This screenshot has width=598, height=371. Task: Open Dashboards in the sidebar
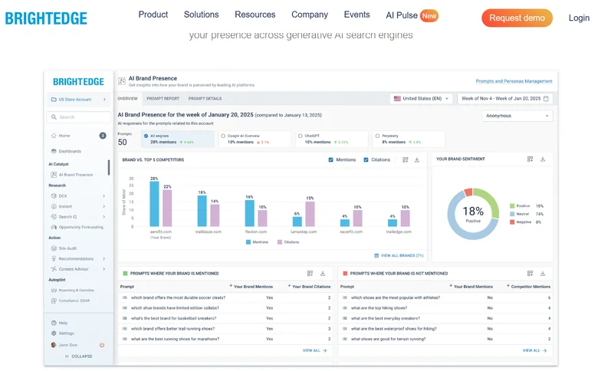(x=67, y=151)
